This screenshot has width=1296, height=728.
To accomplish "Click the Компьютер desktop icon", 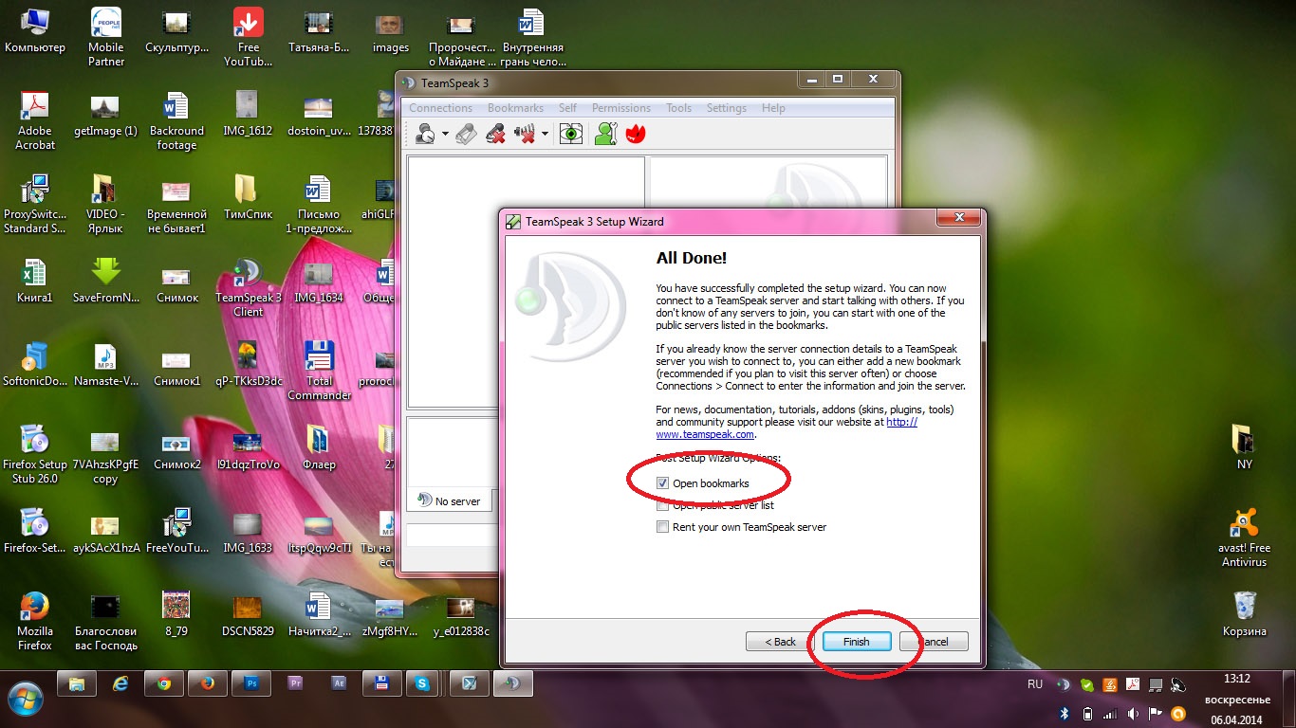I will point(35,29).
